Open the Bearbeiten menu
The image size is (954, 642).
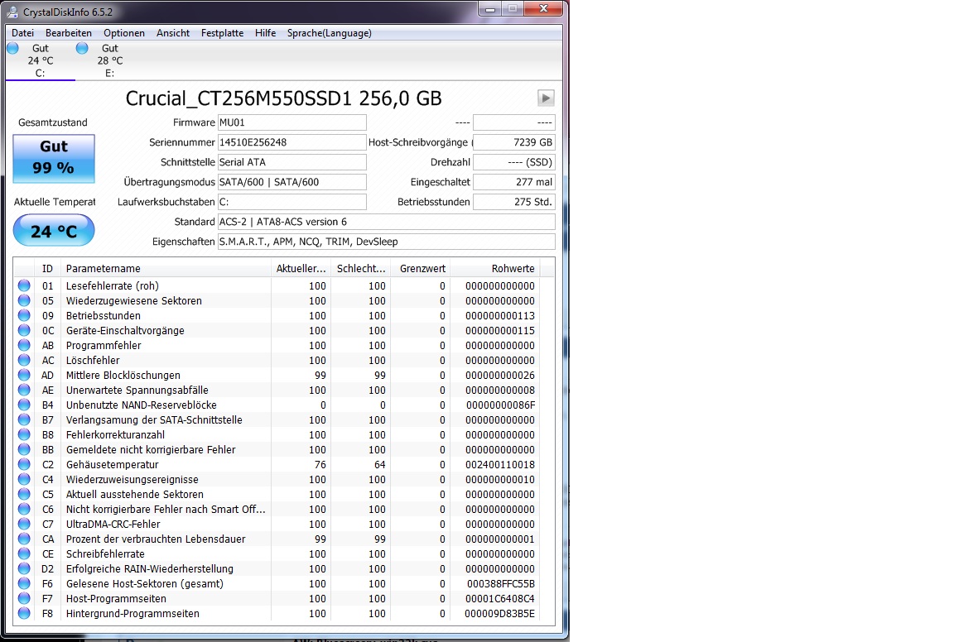68,33
